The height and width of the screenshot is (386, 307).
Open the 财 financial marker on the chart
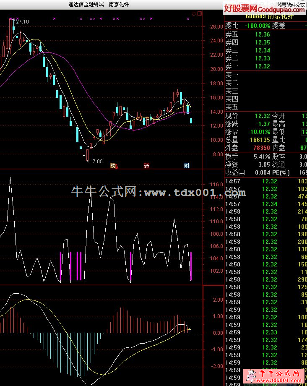[187, 165]
